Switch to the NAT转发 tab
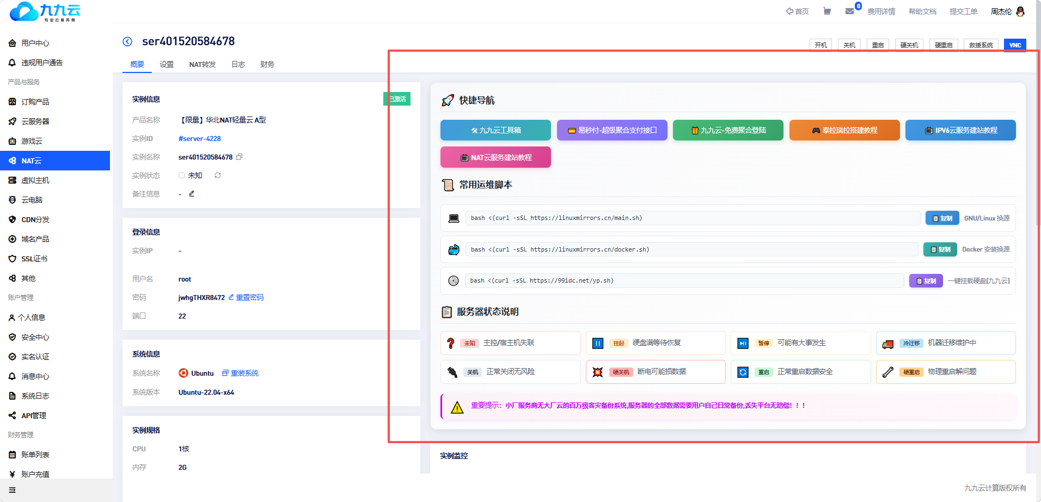 coord(203,64)
